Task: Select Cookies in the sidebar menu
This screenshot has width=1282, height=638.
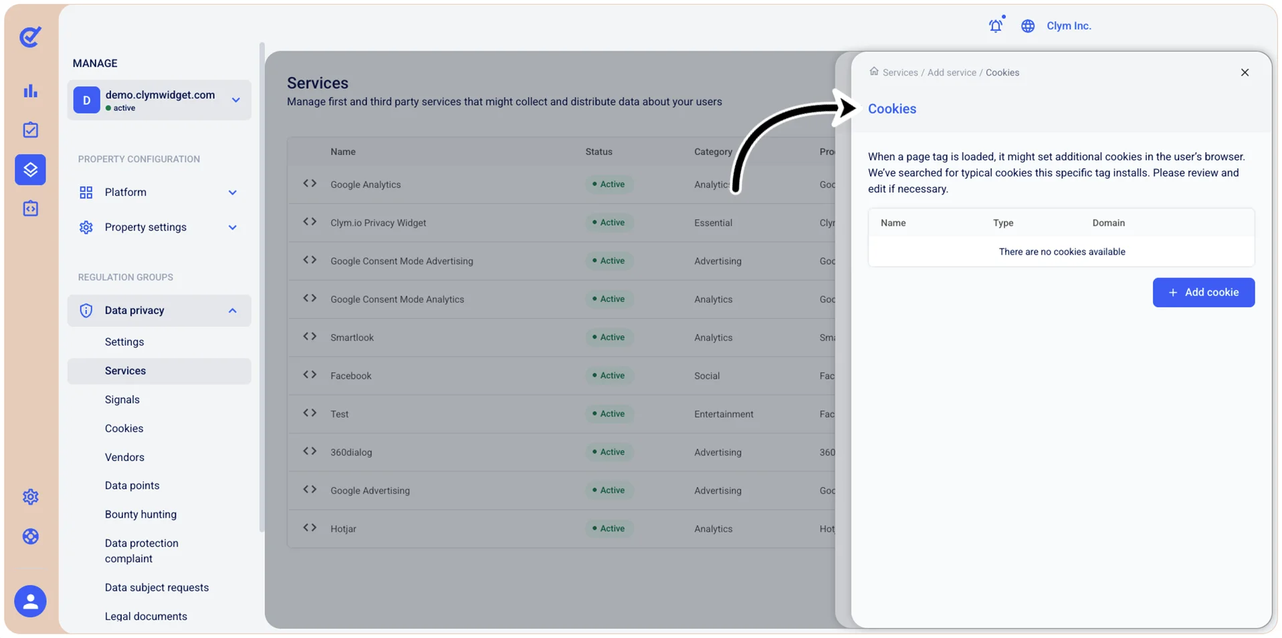Action: (x=124, y=428)
